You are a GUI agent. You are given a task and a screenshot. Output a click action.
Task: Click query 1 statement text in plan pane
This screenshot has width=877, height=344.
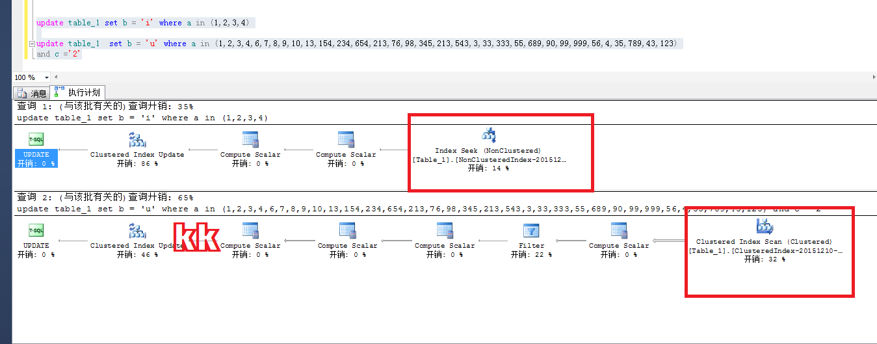[142, 118]
